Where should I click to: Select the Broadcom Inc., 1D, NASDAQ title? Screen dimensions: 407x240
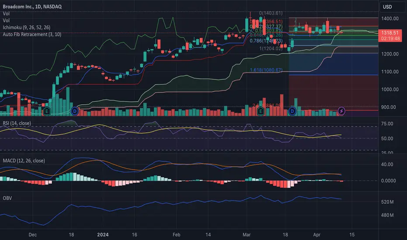(32, 7)
